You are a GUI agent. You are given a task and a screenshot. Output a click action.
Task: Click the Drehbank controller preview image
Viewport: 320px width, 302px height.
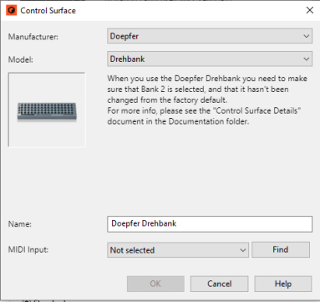47,110
